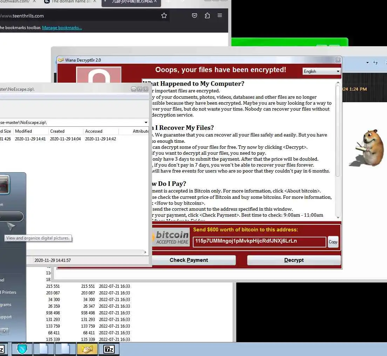Close the Wana Decrypt0r 2.0 window
387x356 pixels.
pos(338,60)
